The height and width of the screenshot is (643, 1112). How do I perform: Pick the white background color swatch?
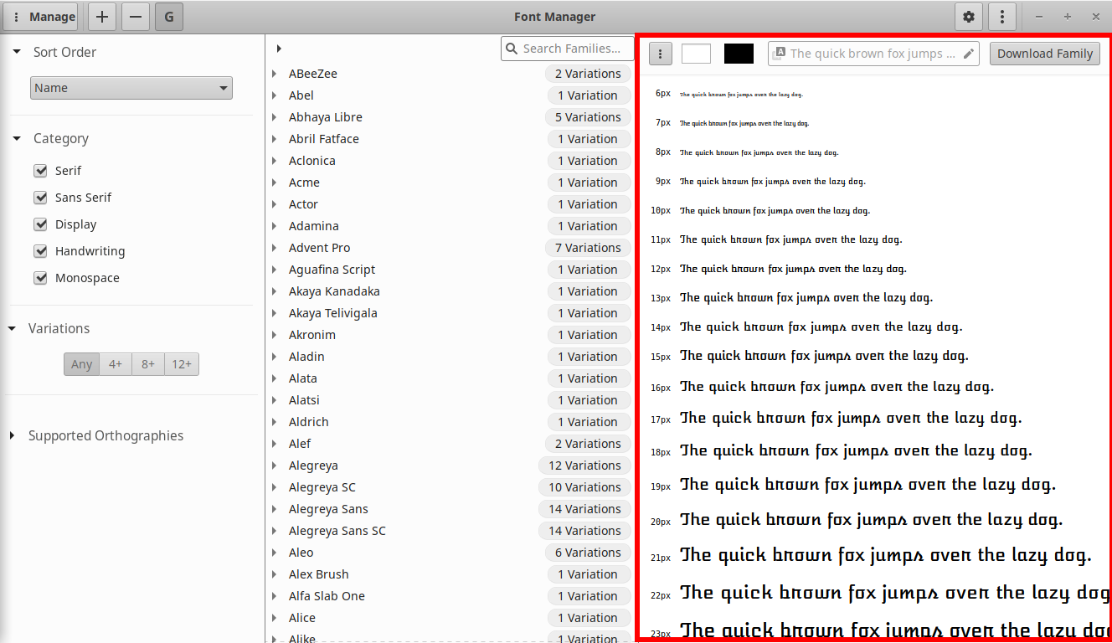(696, 54)
